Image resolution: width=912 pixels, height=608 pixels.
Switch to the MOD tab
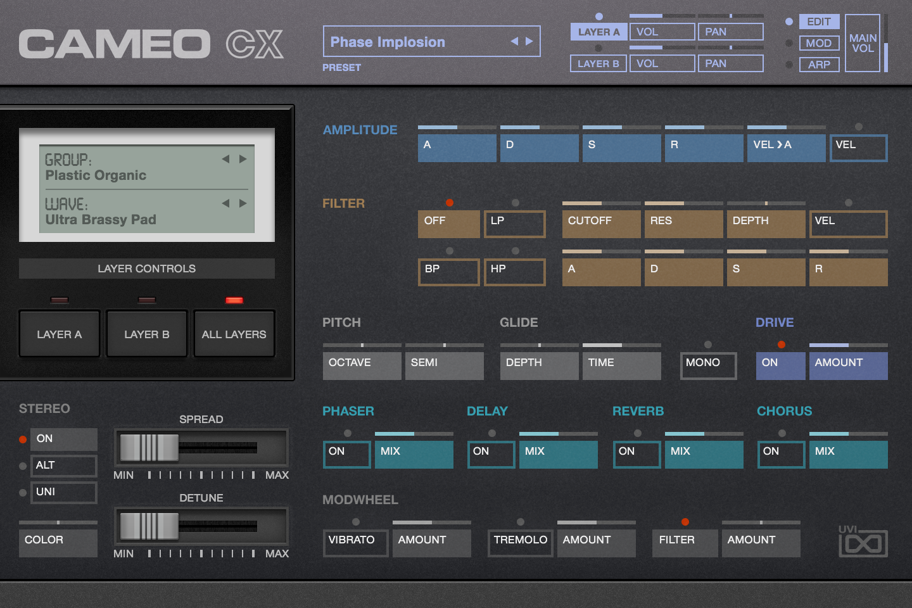(x=818, y=43)
